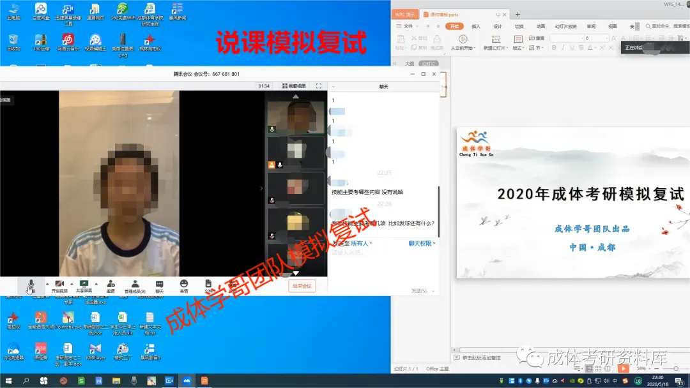Click 重置 reset button in WPS
This screenshot has height=388, width=690.
[x=537, y=38]
